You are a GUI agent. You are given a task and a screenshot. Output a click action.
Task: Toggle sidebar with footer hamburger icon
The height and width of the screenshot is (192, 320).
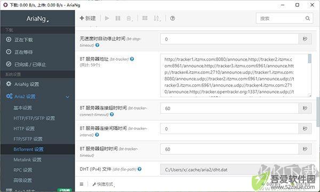82,184
